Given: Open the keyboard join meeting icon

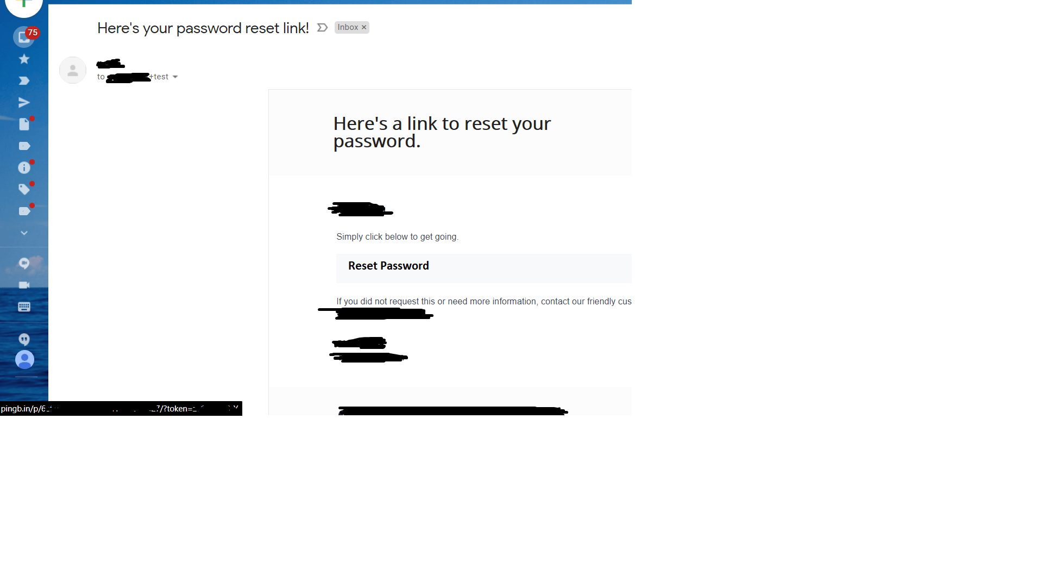Looking at the screenshot, I should pos(24,307).
